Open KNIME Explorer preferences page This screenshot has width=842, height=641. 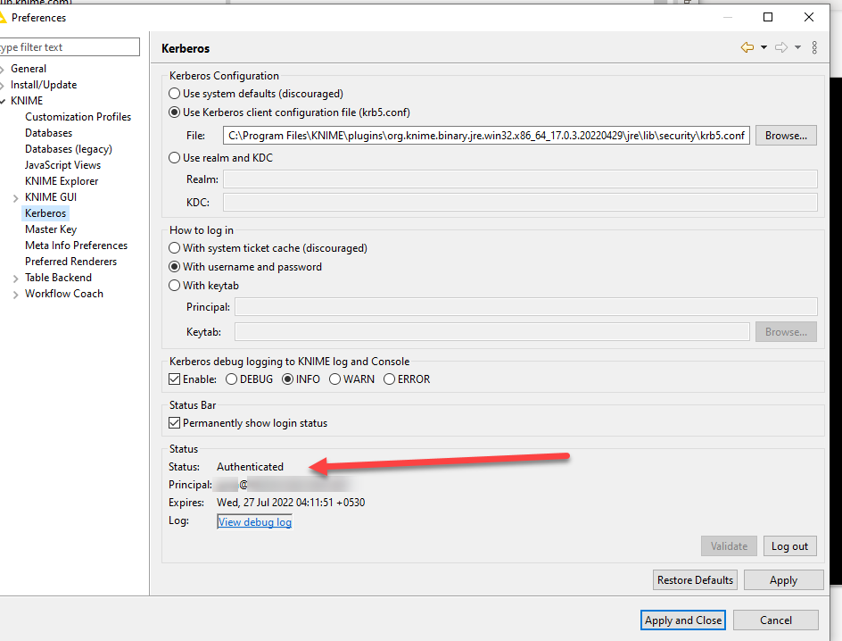coord(62,181)
